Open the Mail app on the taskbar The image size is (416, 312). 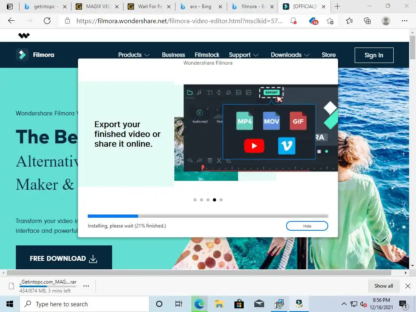[259, 304]
